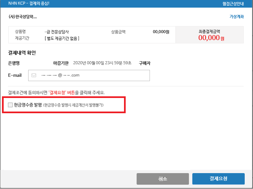Enable the 현금영수증 발행 checkbox
The width and height of the screenshot is (253, 189).
coord(10,105)
